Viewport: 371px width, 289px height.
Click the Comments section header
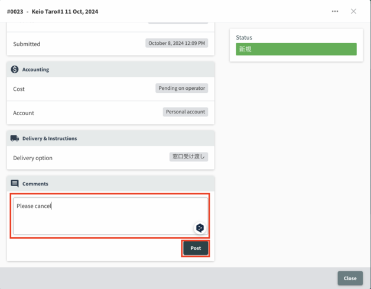[35, 184]
